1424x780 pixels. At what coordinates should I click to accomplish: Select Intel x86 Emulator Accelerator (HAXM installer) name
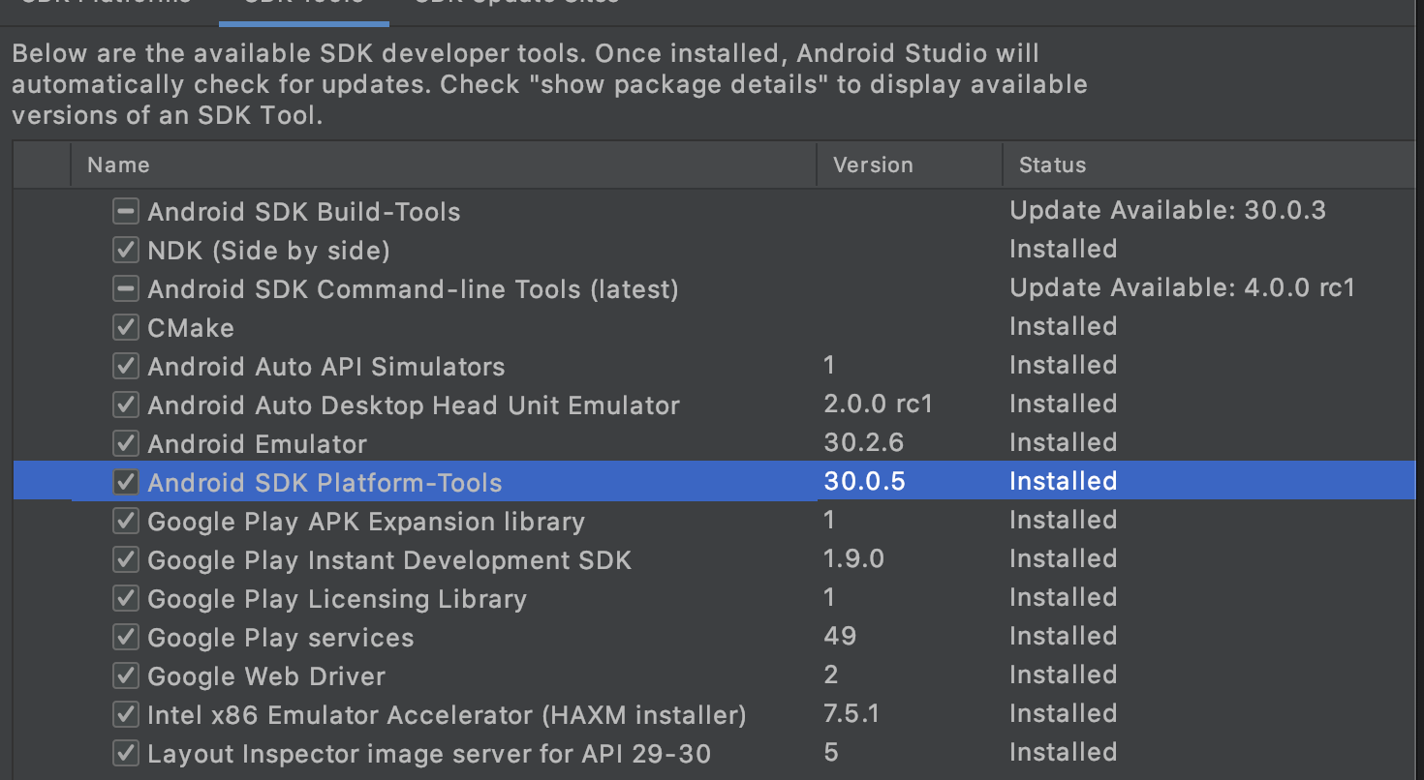[447, 715]
